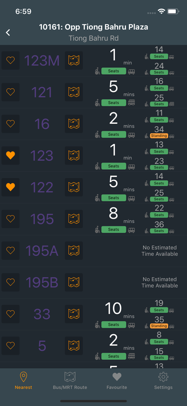View route map for bus 16

tap(74, 124)
